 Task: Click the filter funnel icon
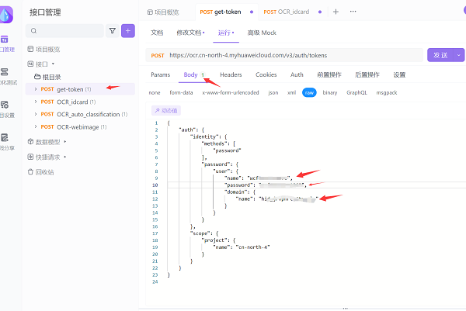tap(113, 31)
